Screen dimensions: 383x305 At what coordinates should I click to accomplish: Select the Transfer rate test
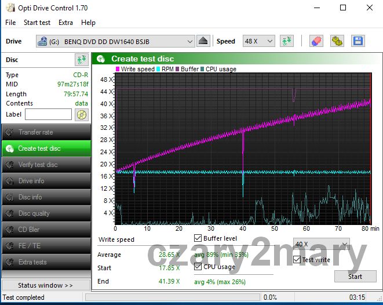[45, 132]
